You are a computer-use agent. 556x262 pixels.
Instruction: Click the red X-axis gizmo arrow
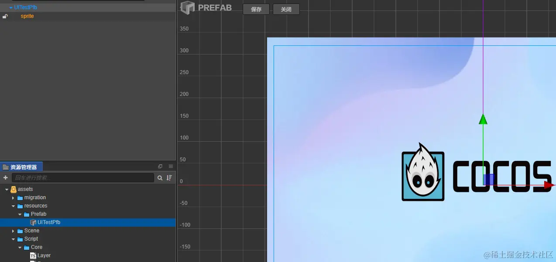coord(549,185)
